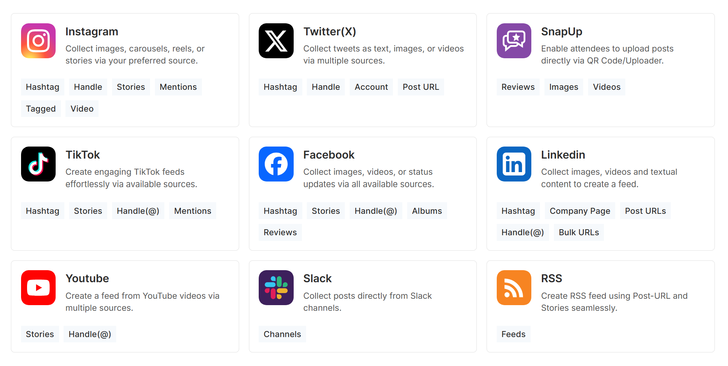This screenshot has width=728, height=366.
Task: Click the LinkedIn logo icon
Action: (x=514, y=164)
